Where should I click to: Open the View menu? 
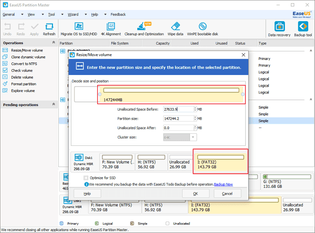click(x=31, y=15)
